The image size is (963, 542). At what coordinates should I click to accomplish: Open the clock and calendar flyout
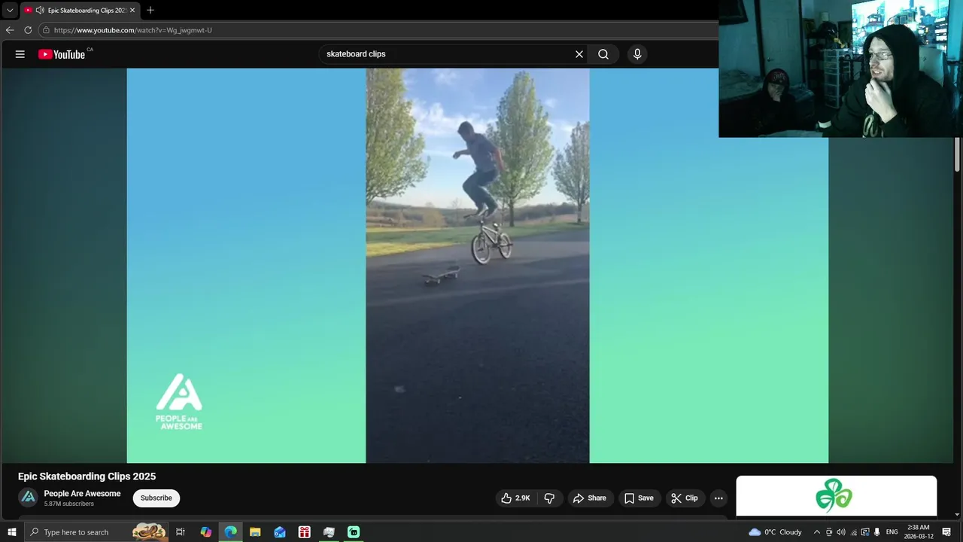pos(919,532)
